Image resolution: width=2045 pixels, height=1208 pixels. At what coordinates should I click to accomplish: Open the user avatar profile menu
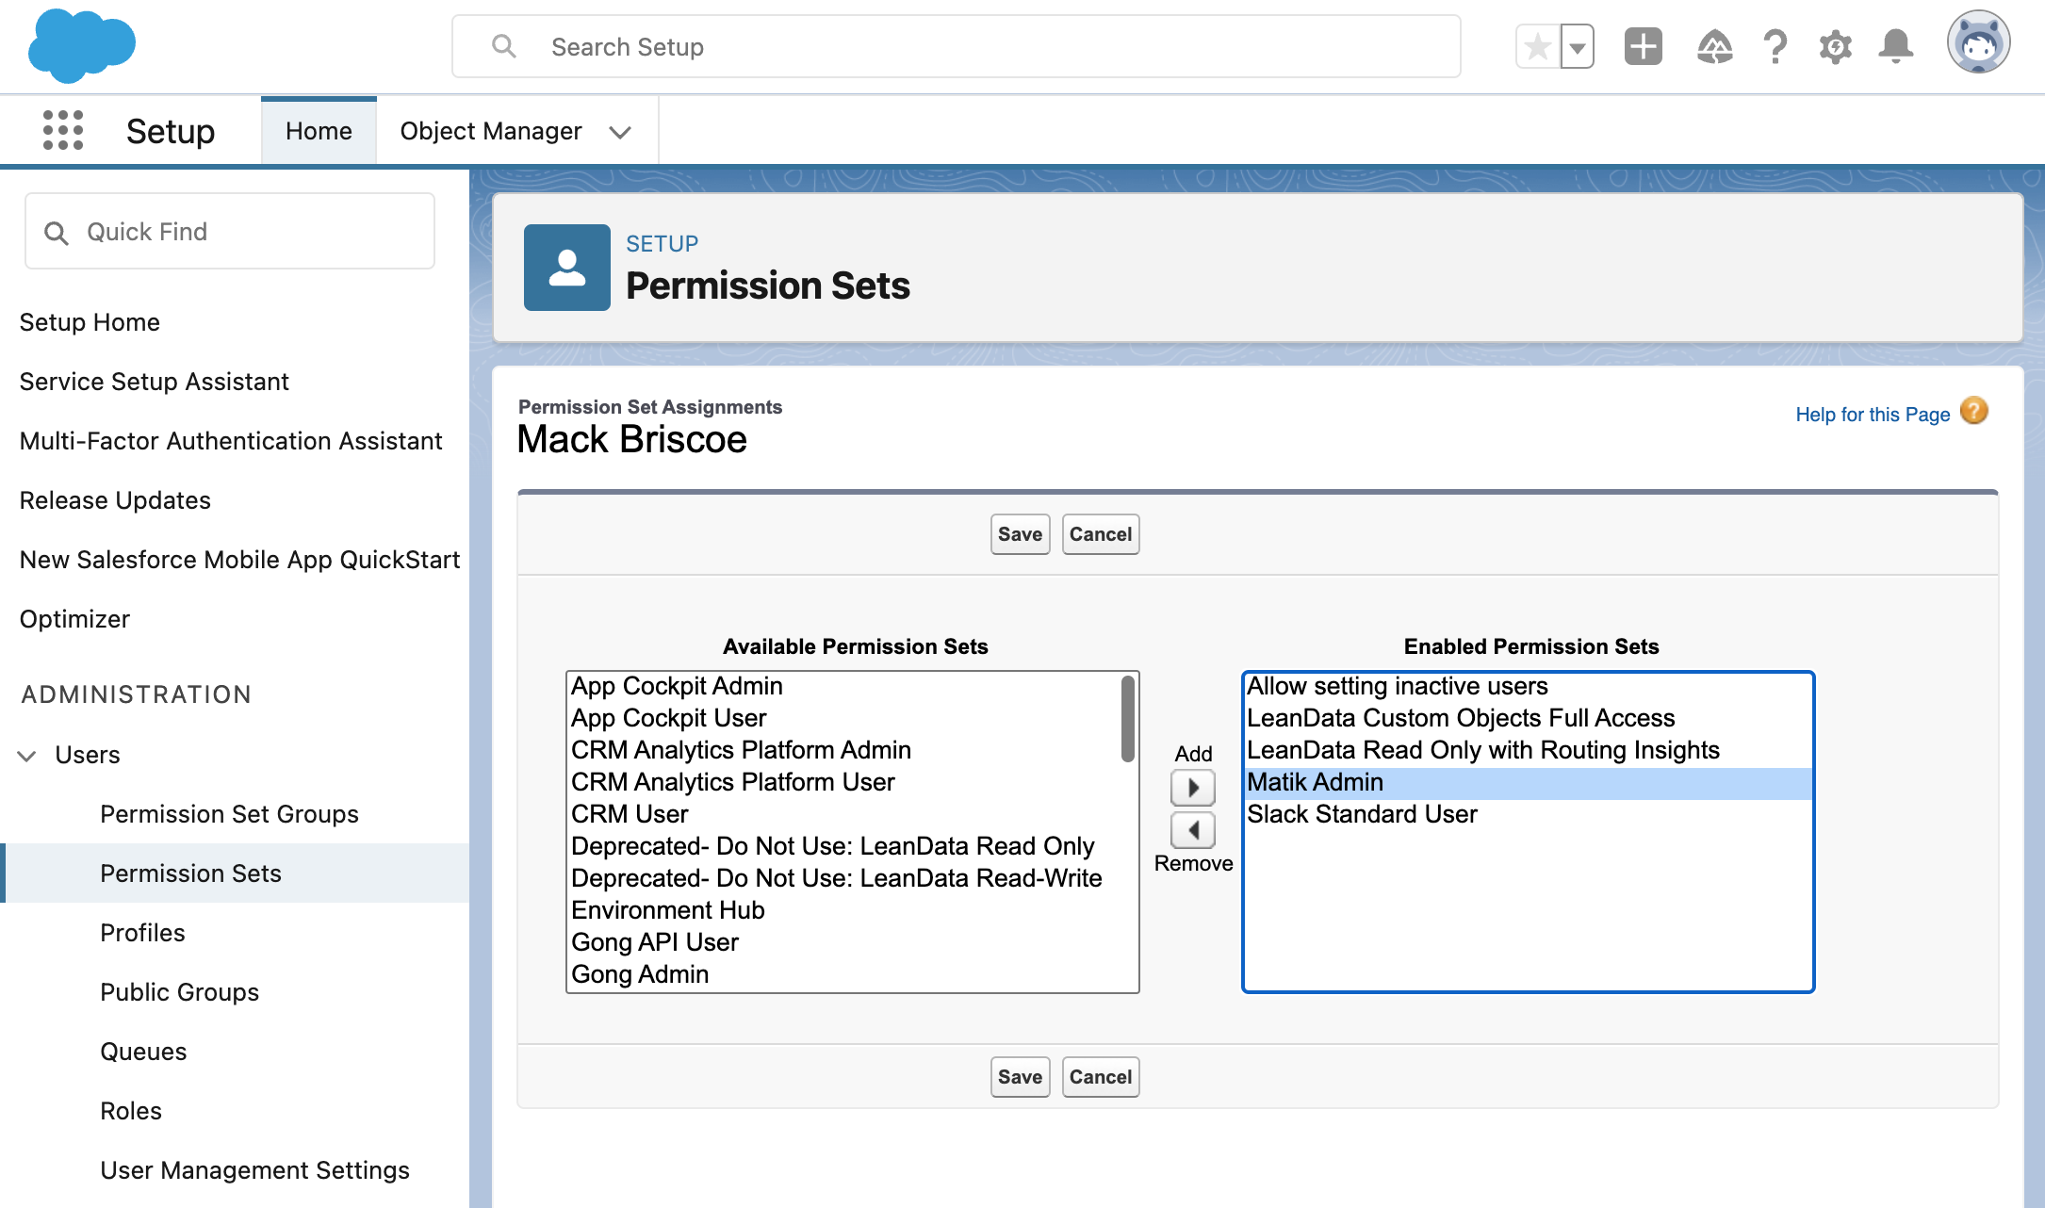(1978, 42)
